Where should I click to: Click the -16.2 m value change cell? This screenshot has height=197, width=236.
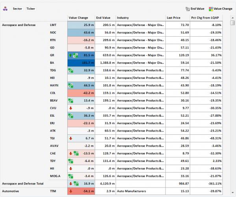pos(81,40)
